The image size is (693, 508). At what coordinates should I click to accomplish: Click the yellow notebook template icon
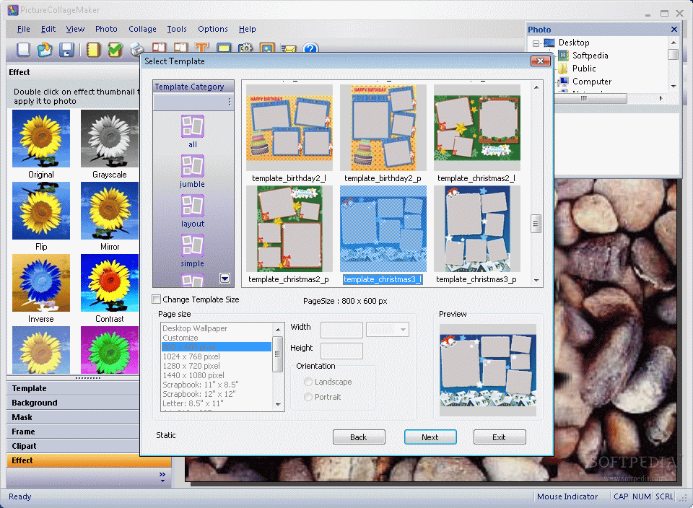tap(93, 50)
